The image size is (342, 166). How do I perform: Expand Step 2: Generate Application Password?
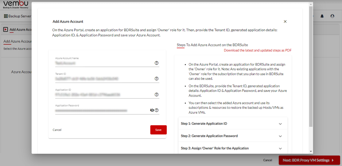click(233, 136)
